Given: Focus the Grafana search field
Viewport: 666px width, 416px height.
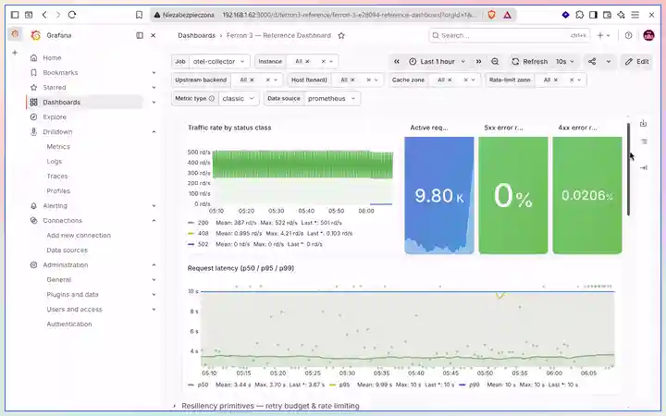Looking at the screenshot, I should pos(509,36).
